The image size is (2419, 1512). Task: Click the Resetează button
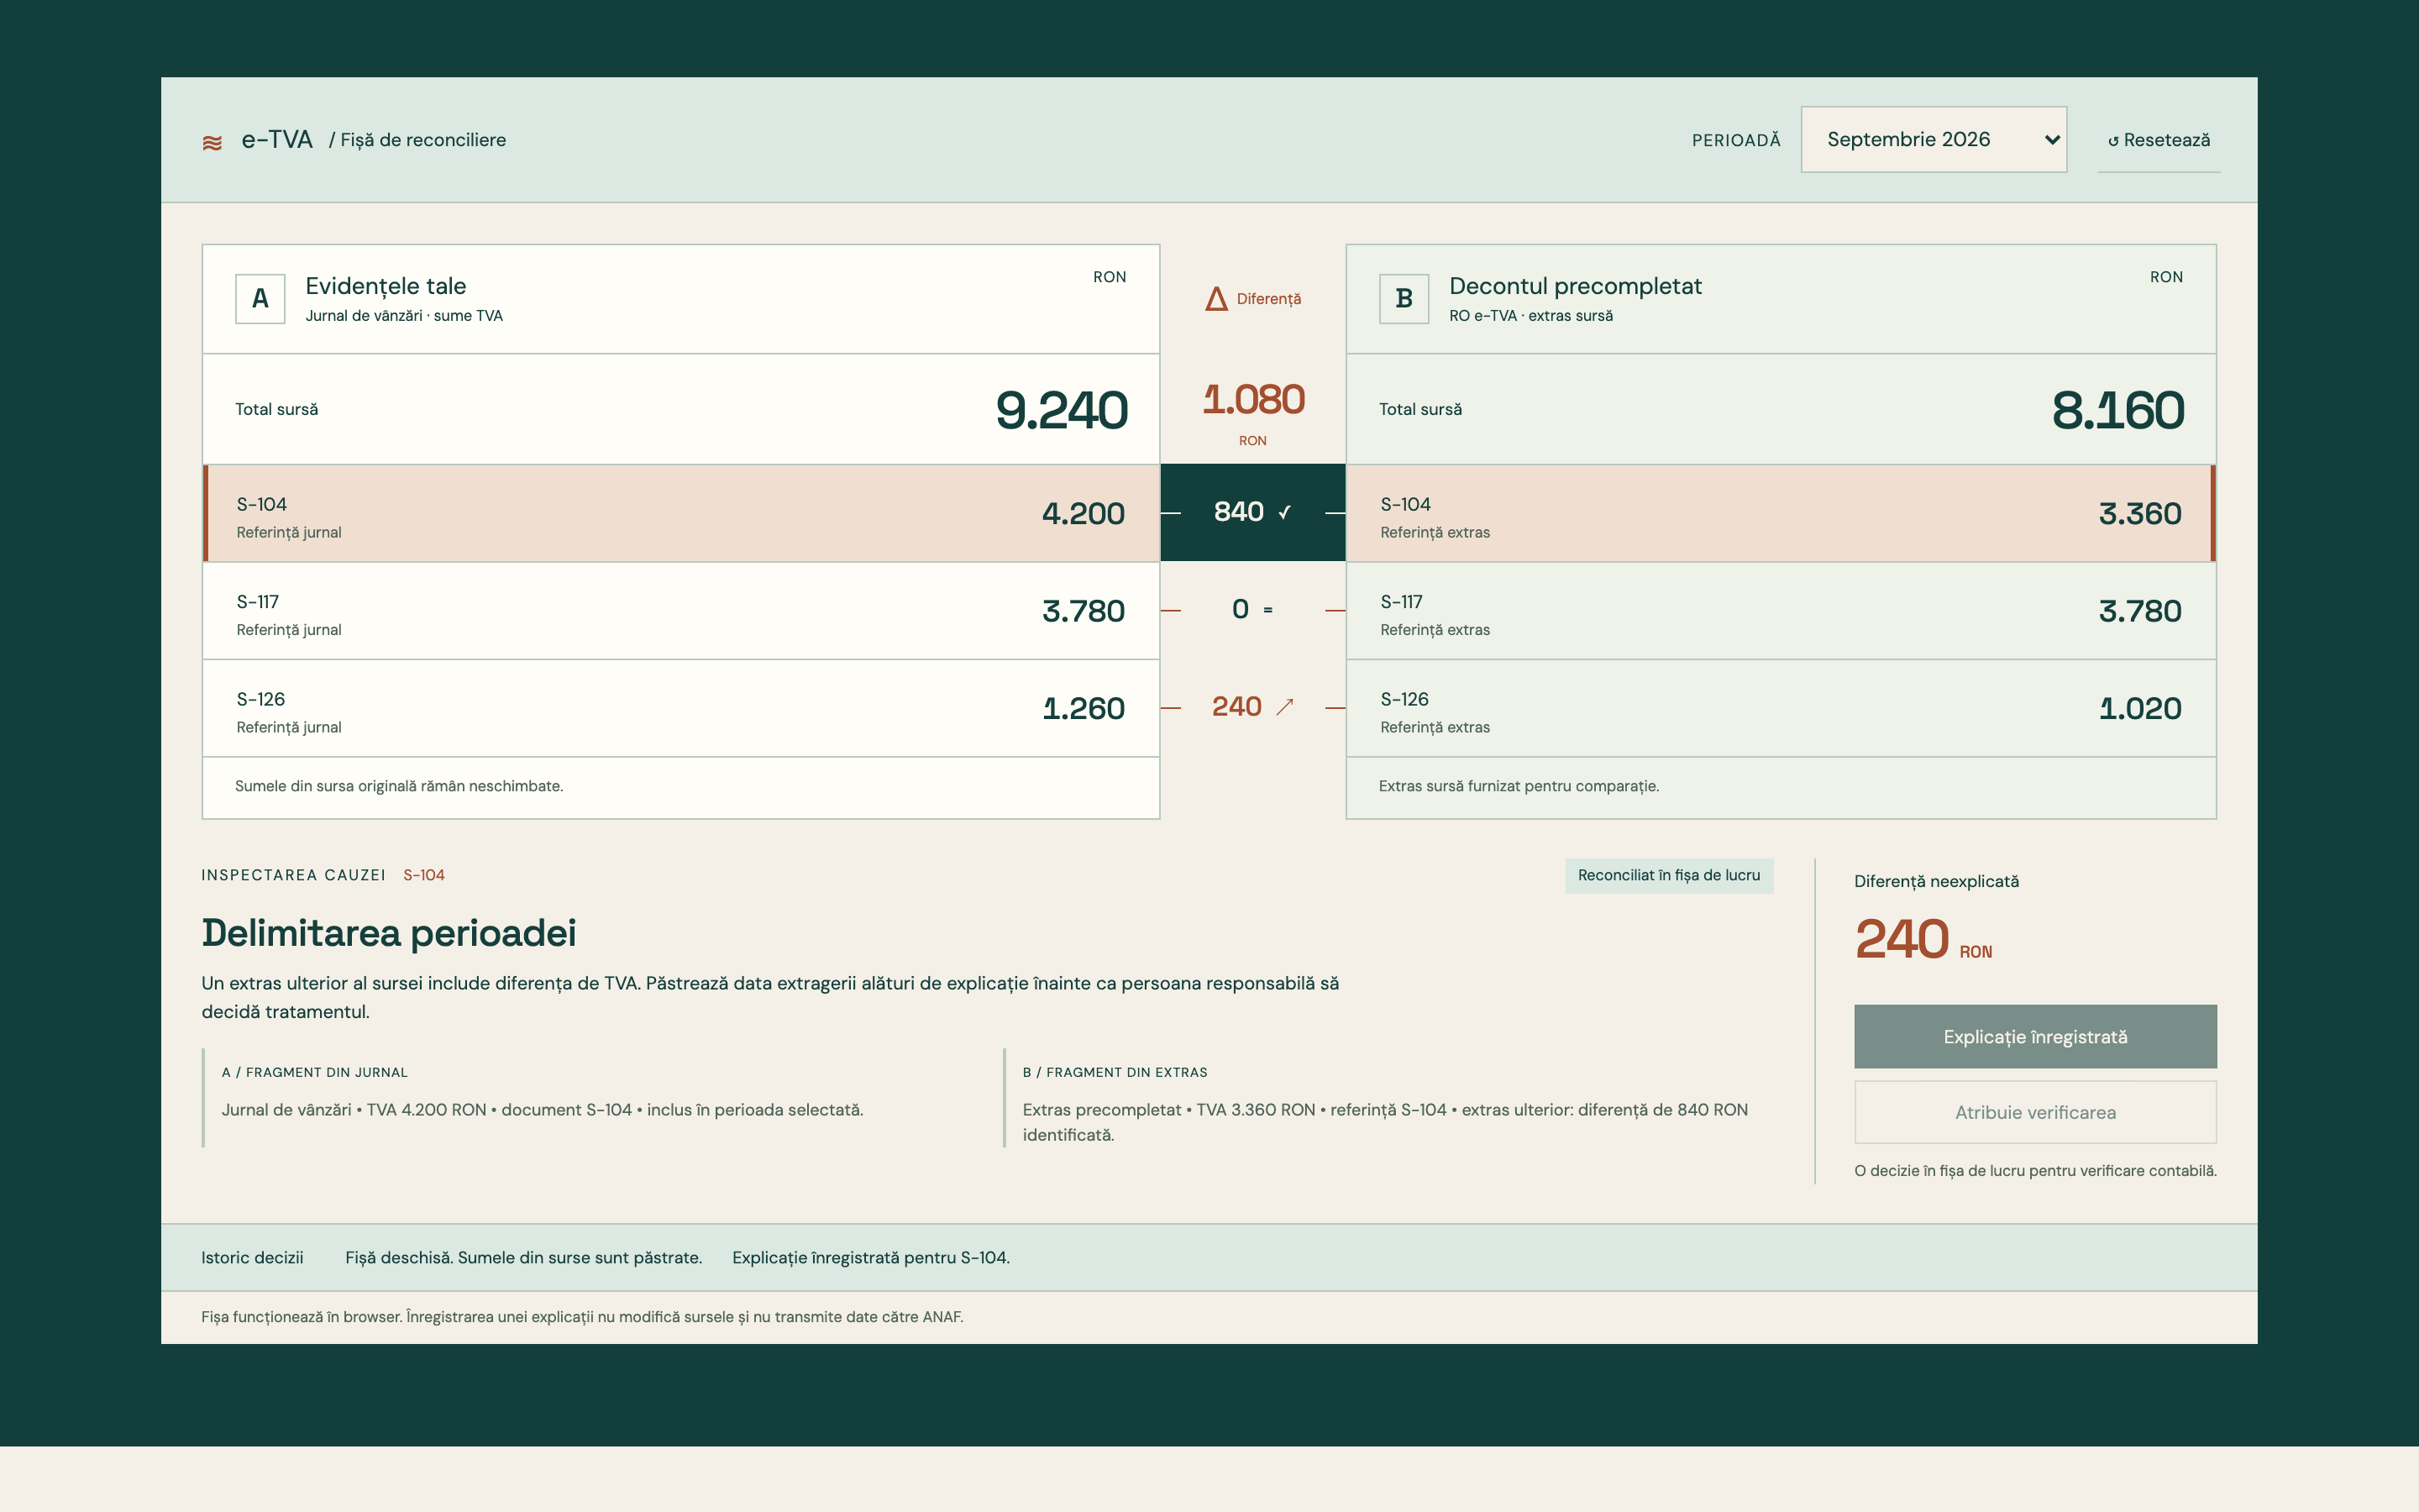[x=2158, y=140]
